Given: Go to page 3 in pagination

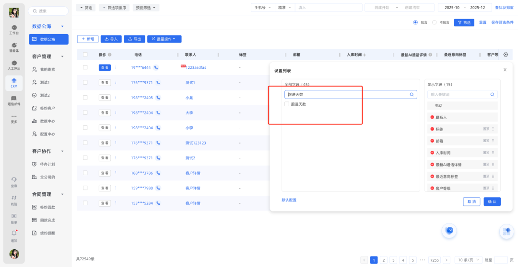Looking at the screenshot, I should point(393,260).
